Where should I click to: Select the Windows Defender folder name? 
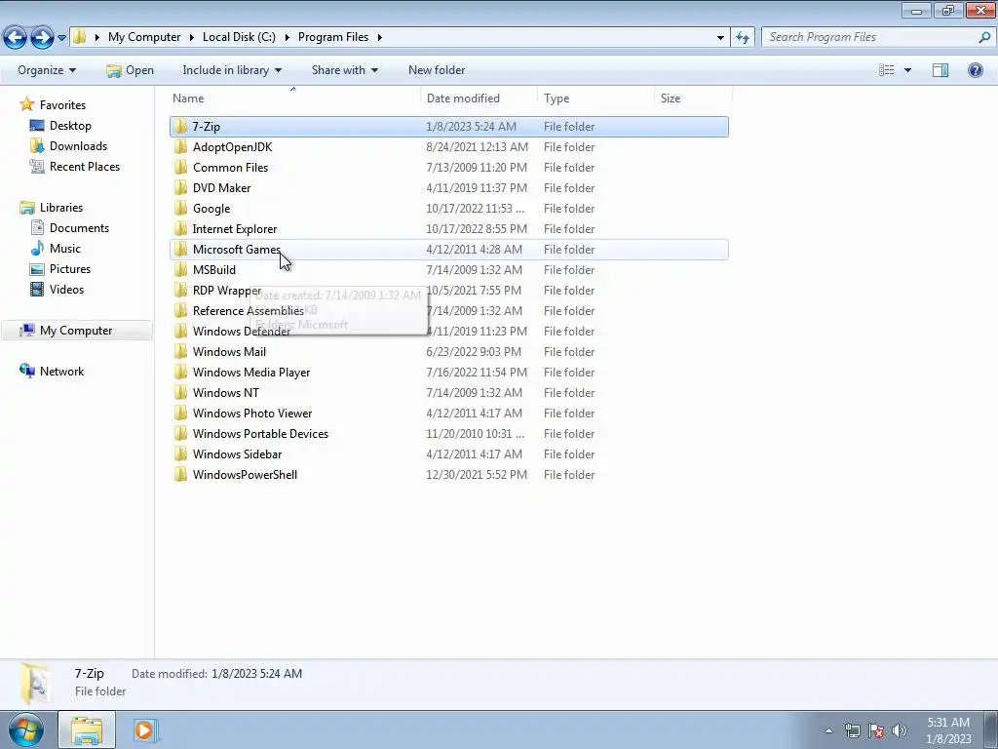coord(242,332)
